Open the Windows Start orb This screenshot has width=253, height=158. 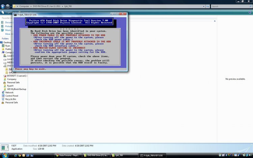tap(5, 155)
